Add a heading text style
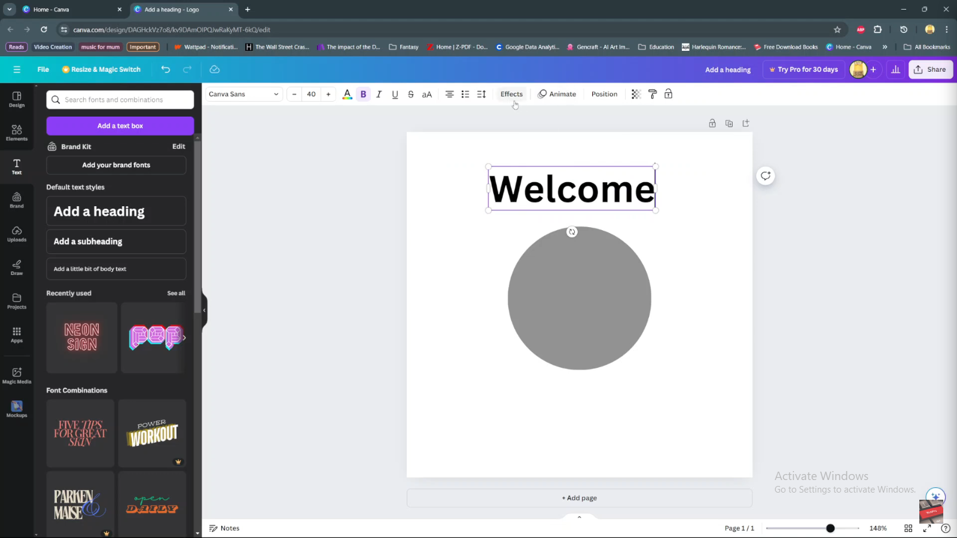The width and height of the screenshot is (957, 538). click(116, 211)
